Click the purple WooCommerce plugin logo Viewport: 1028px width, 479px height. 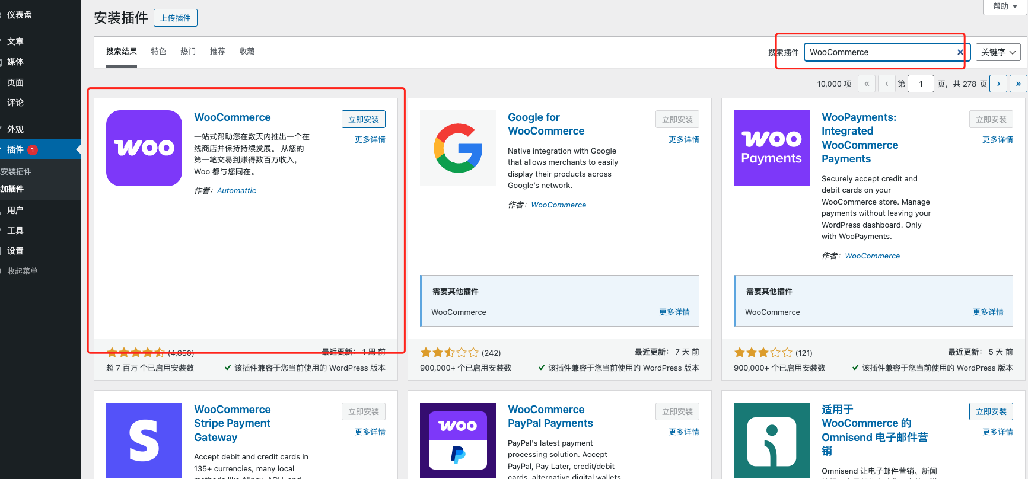[144, 148]
